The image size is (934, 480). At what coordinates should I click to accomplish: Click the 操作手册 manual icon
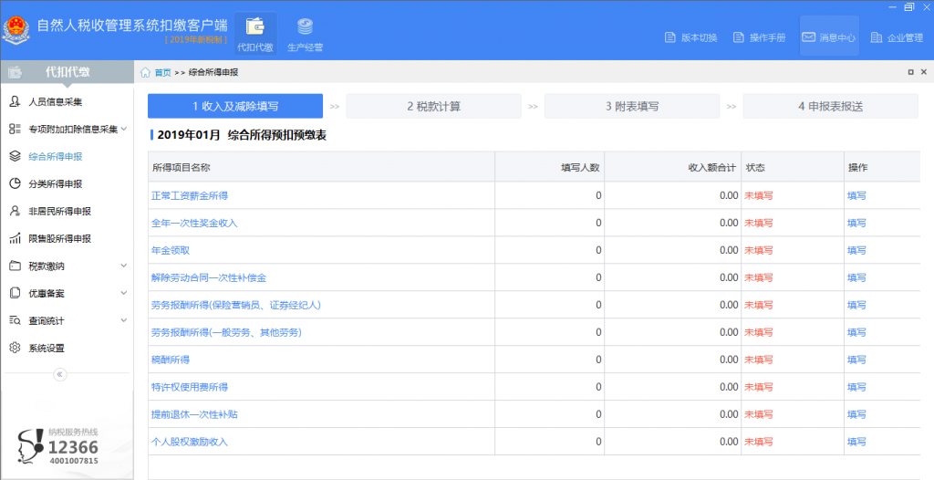pyautogui.click(x=738, y=37)
